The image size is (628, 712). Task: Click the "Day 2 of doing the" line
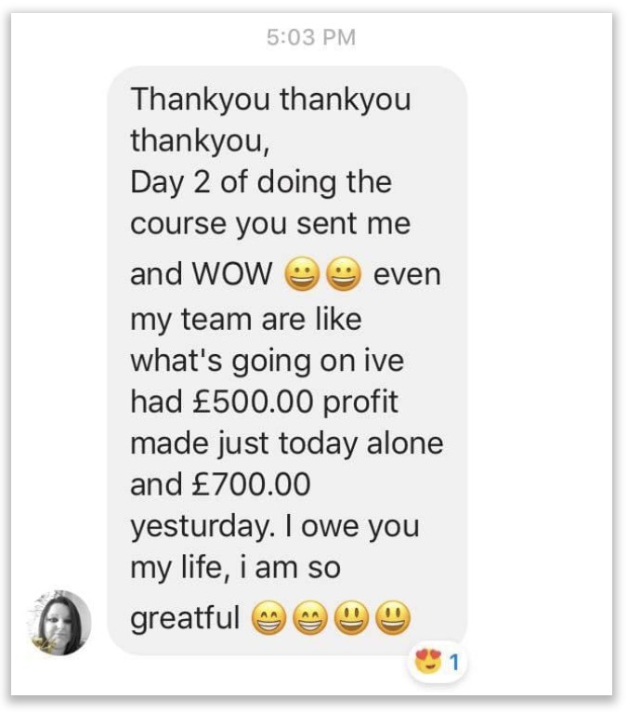pos(261,181)
